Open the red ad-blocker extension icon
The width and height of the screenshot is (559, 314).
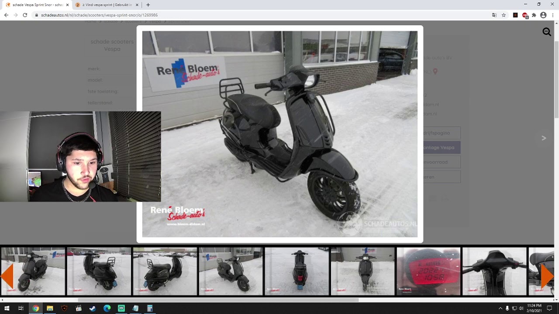(525, 15)
